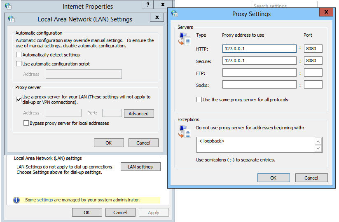Click the HTTP proxy address field
This screenshot has width=339, height=222.
[x=259, y=49]
